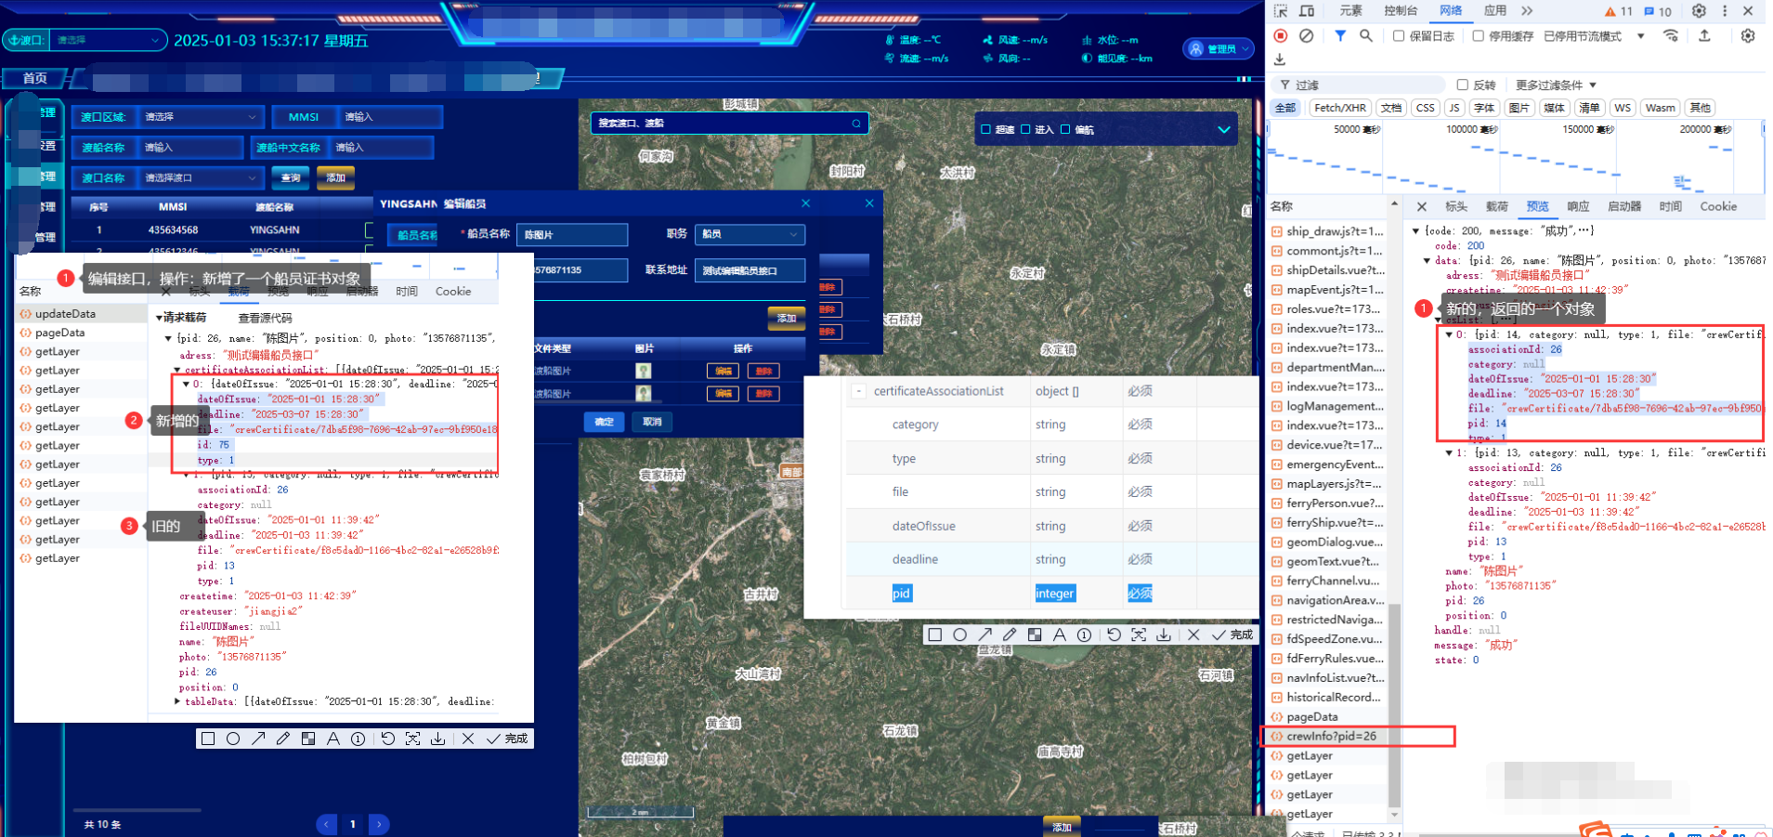
Task: Open network settings gear beside import arrow
Action: click(x=1748, y=36)
